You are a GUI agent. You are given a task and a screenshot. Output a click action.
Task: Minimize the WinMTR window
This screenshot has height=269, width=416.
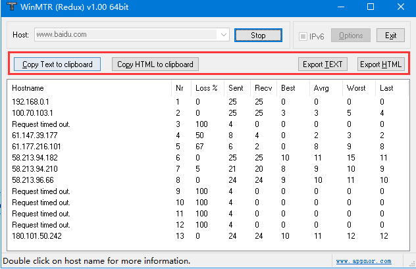pos(340,7)
